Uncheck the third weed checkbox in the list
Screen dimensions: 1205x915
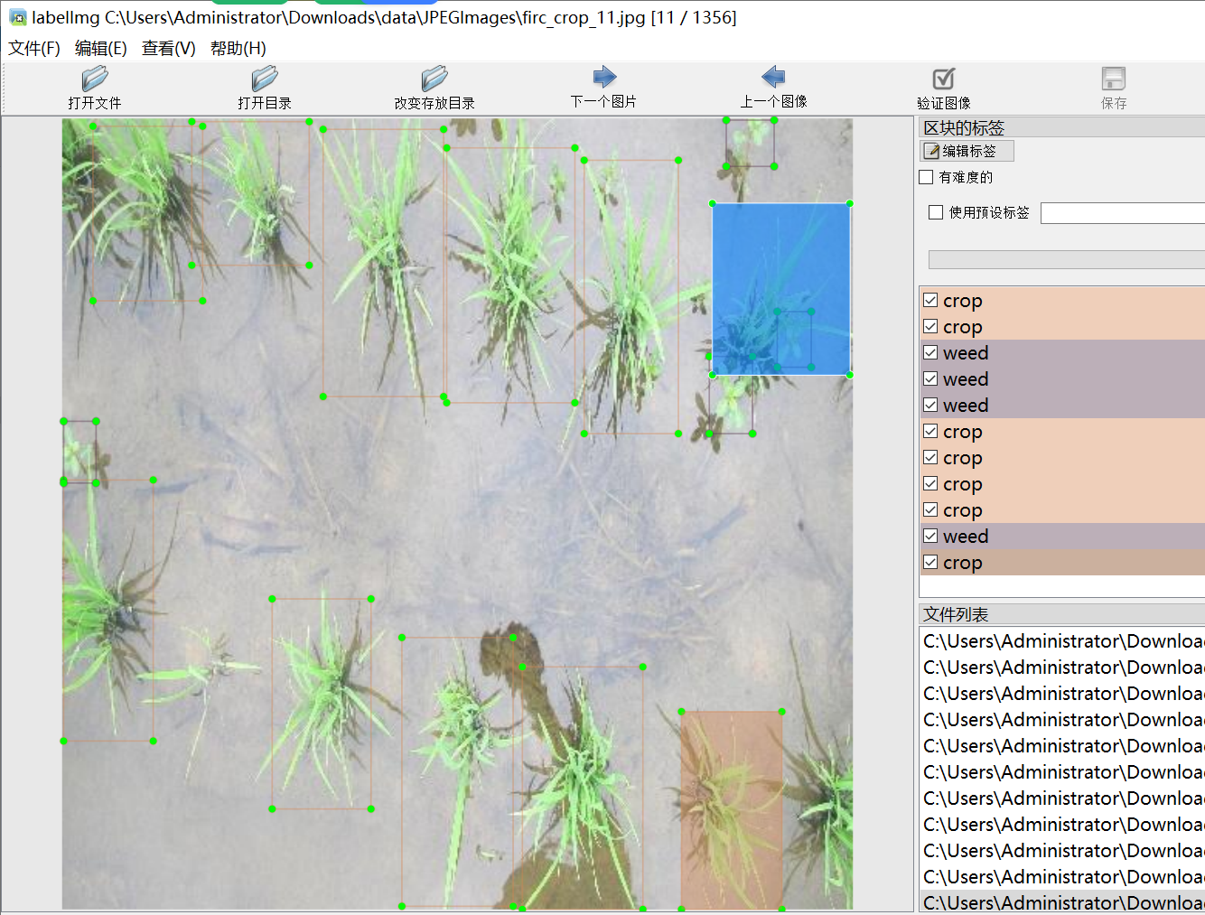tap(930, 405)
